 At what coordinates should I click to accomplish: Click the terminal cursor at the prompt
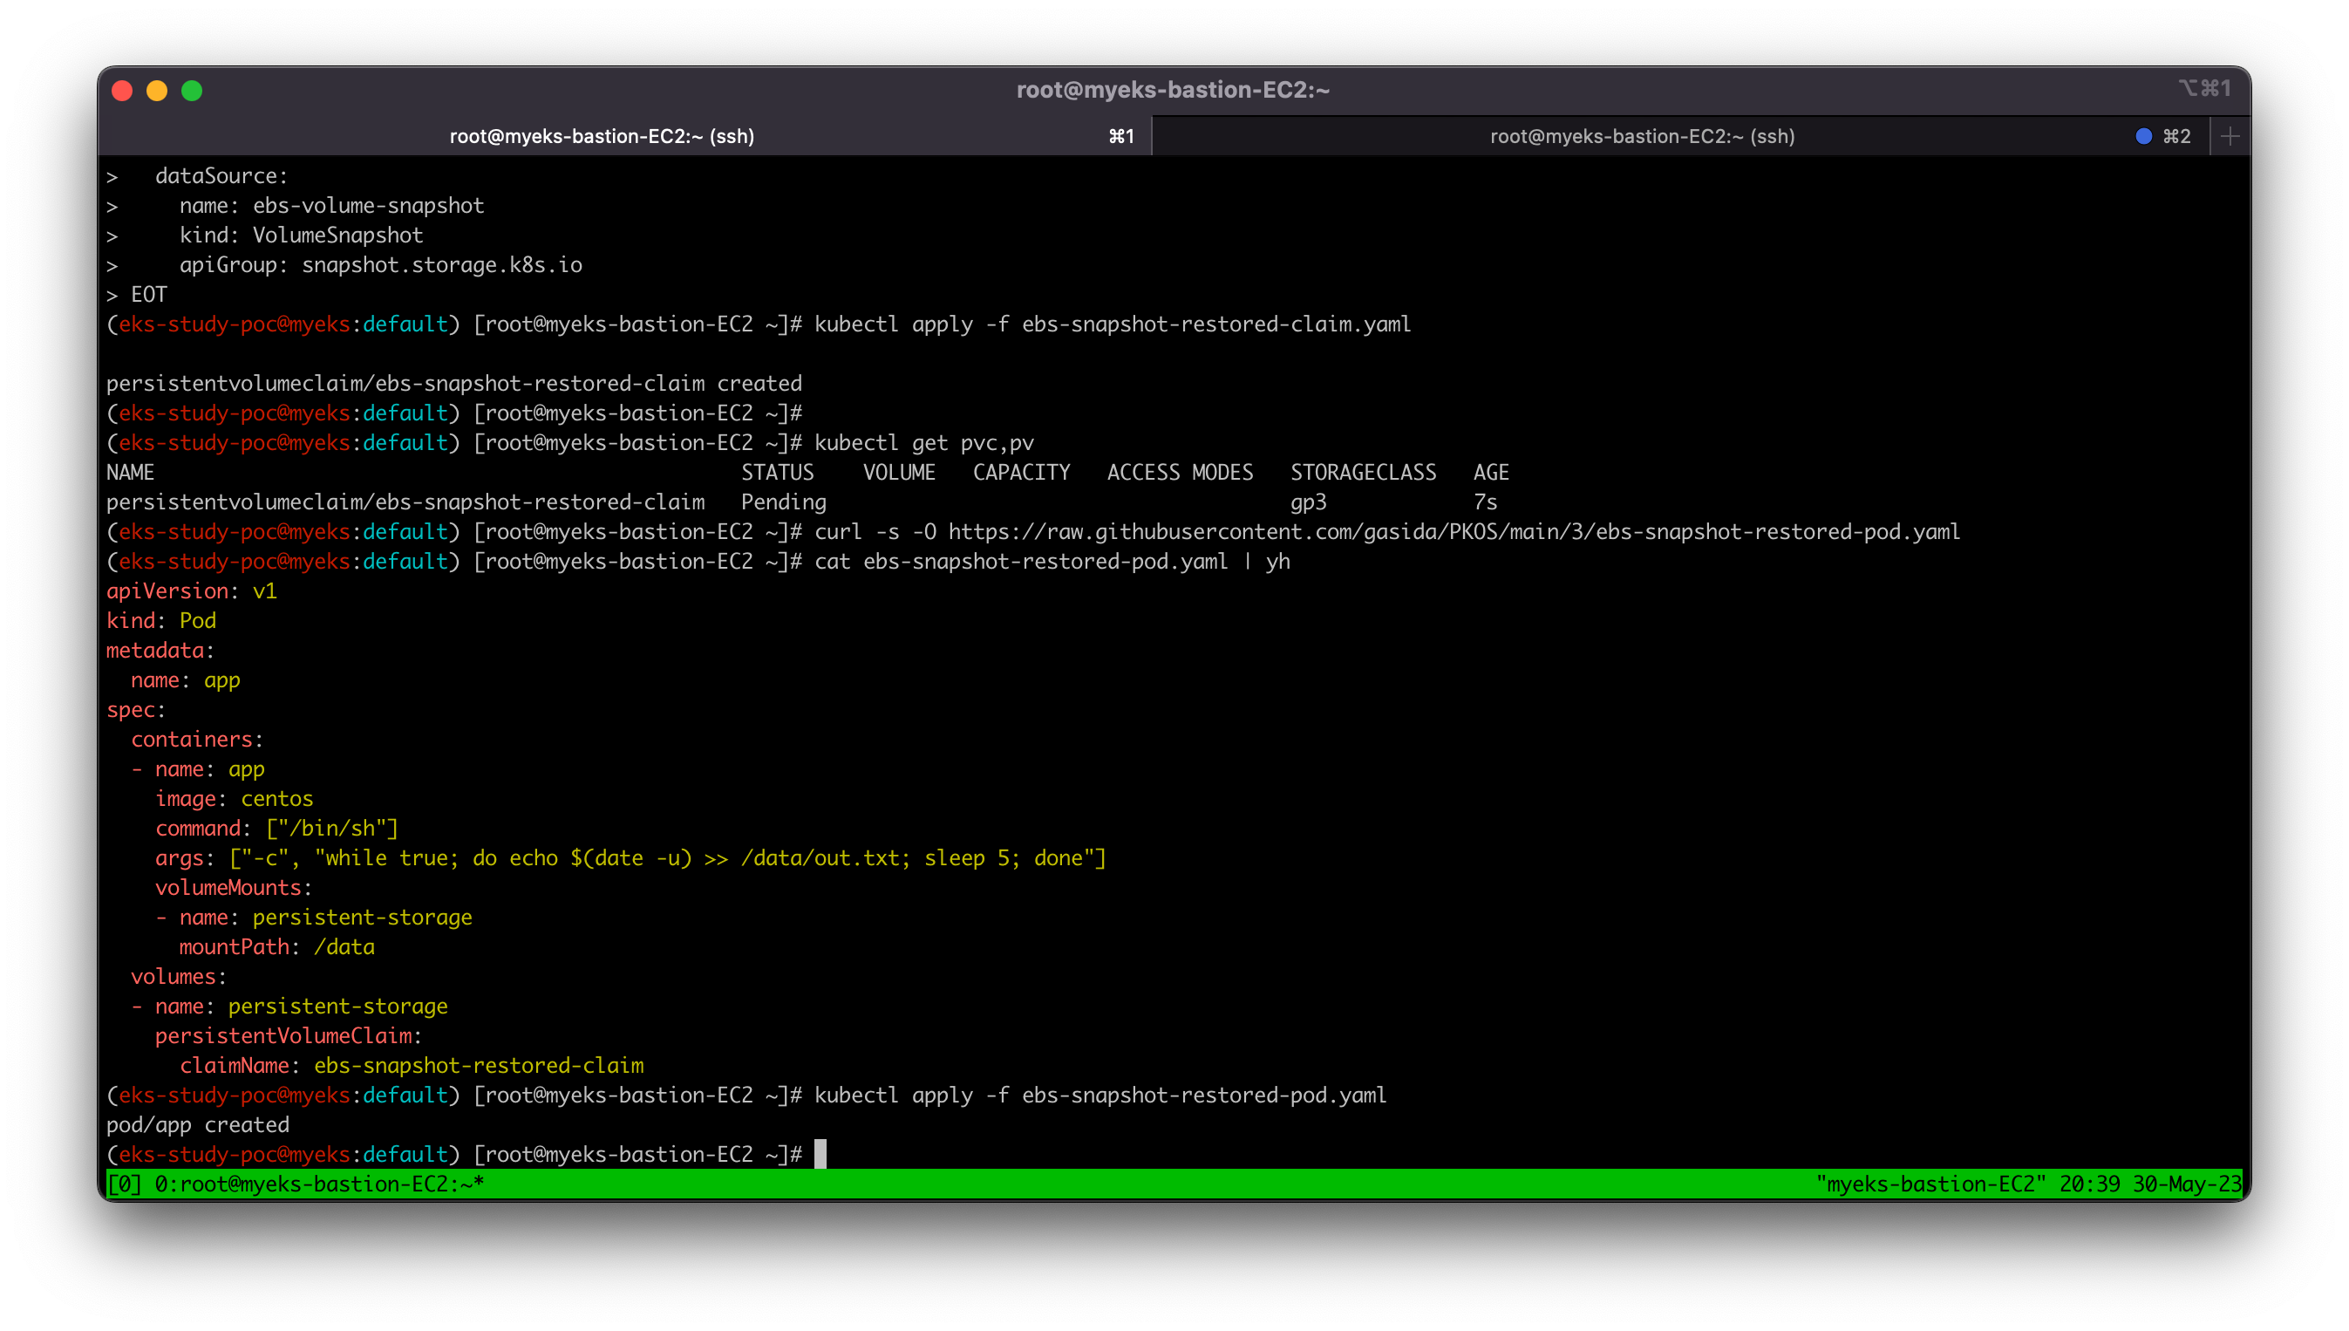(820, 1154)
